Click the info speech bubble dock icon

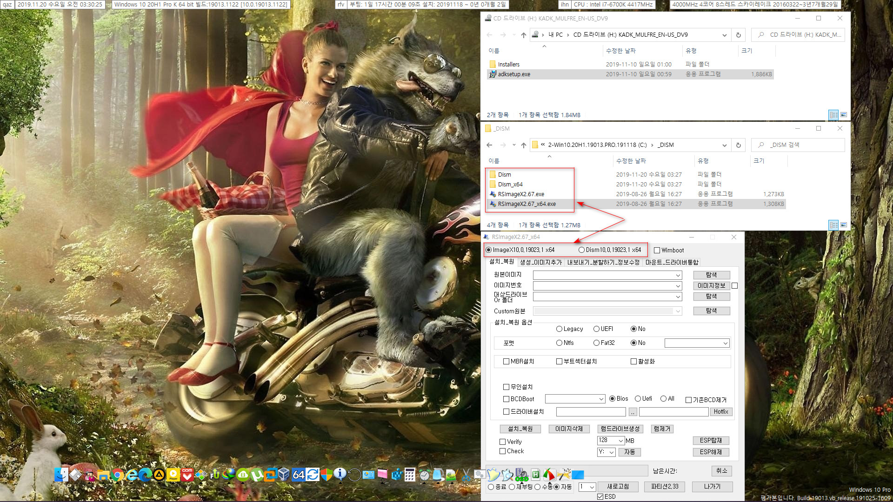tap(340, 475)
